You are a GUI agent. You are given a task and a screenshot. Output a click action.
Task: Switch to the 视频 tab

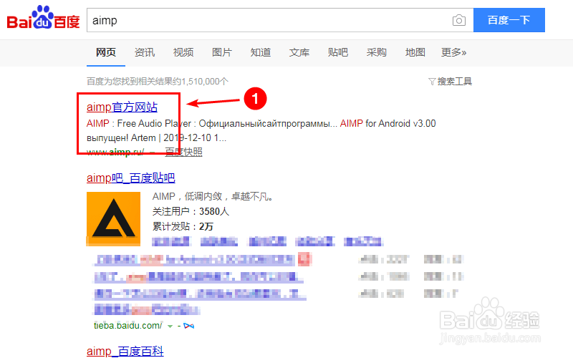click(x=183, y=52)
